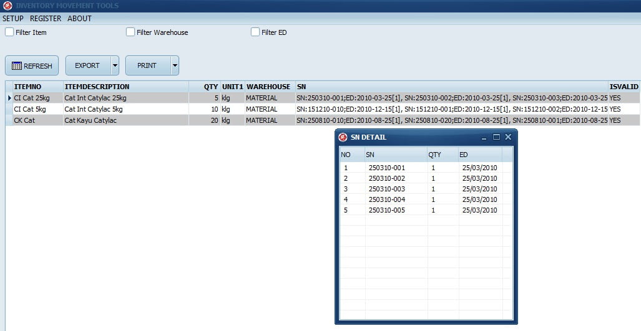Click the ISVALID column header

pyautogui.click(x=624, y=87)
